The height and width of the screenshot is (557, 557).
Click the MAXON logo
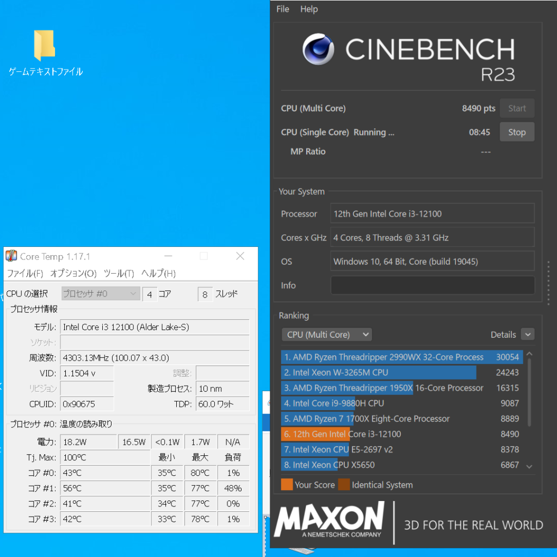(x=329, y=519)
